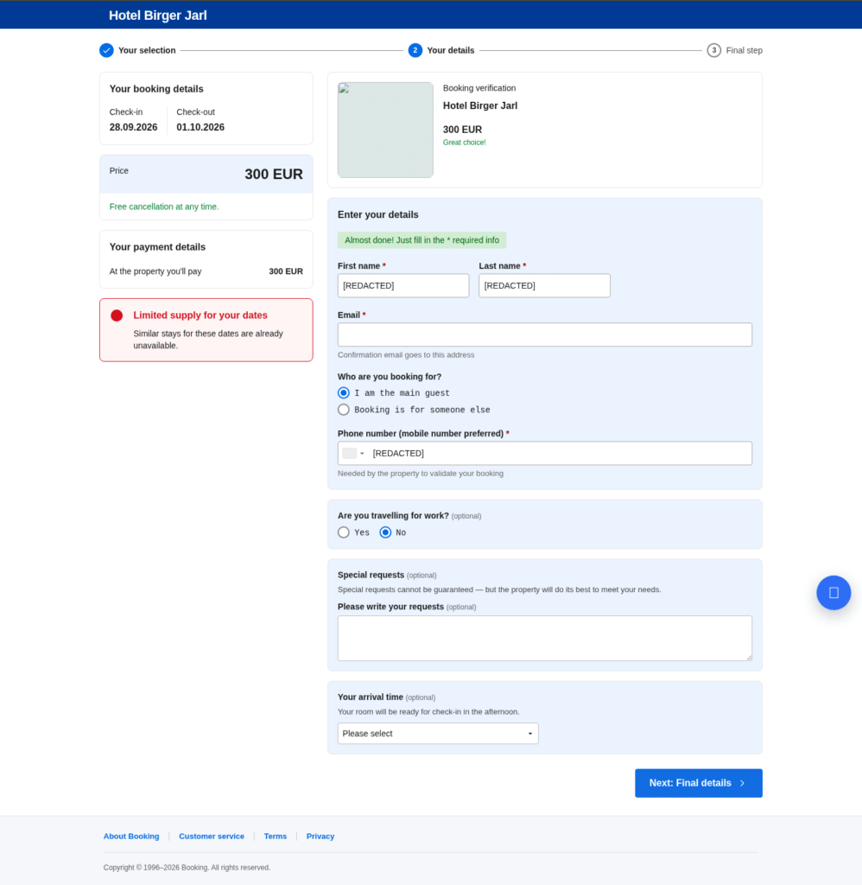Image resolution: width=862 pixels, height=885 pixels.
Task: Open the Privacy link
Action: (x=320, y=837)
